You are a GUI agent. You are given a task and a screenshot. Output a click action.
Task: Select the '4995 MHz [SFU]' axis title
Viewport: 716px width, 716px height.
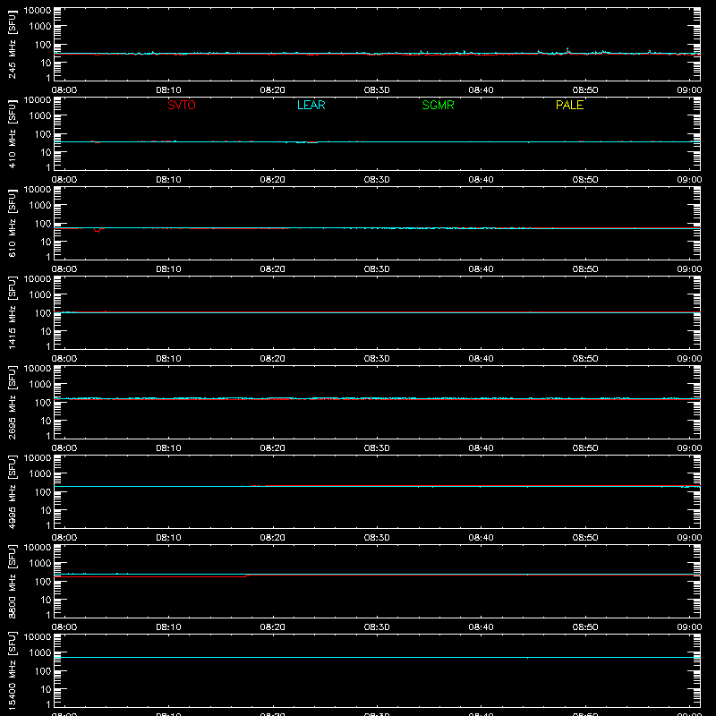12,491
